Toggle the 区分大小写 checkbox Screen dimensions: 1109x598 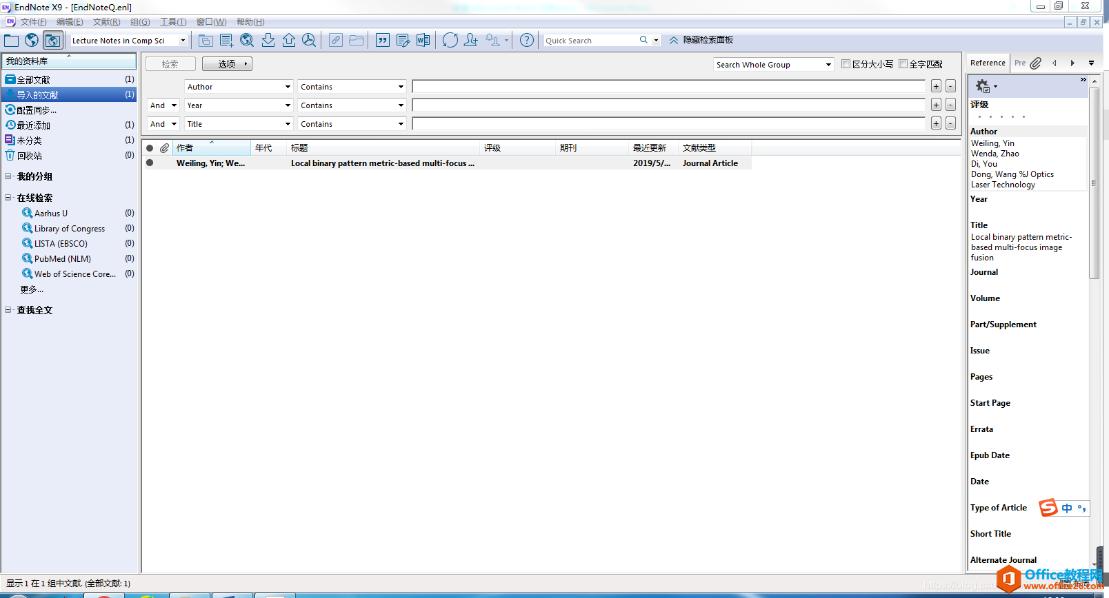846,64
